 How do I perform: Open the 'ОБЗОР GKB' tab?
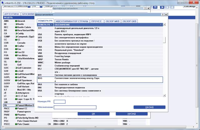(129, 21)
